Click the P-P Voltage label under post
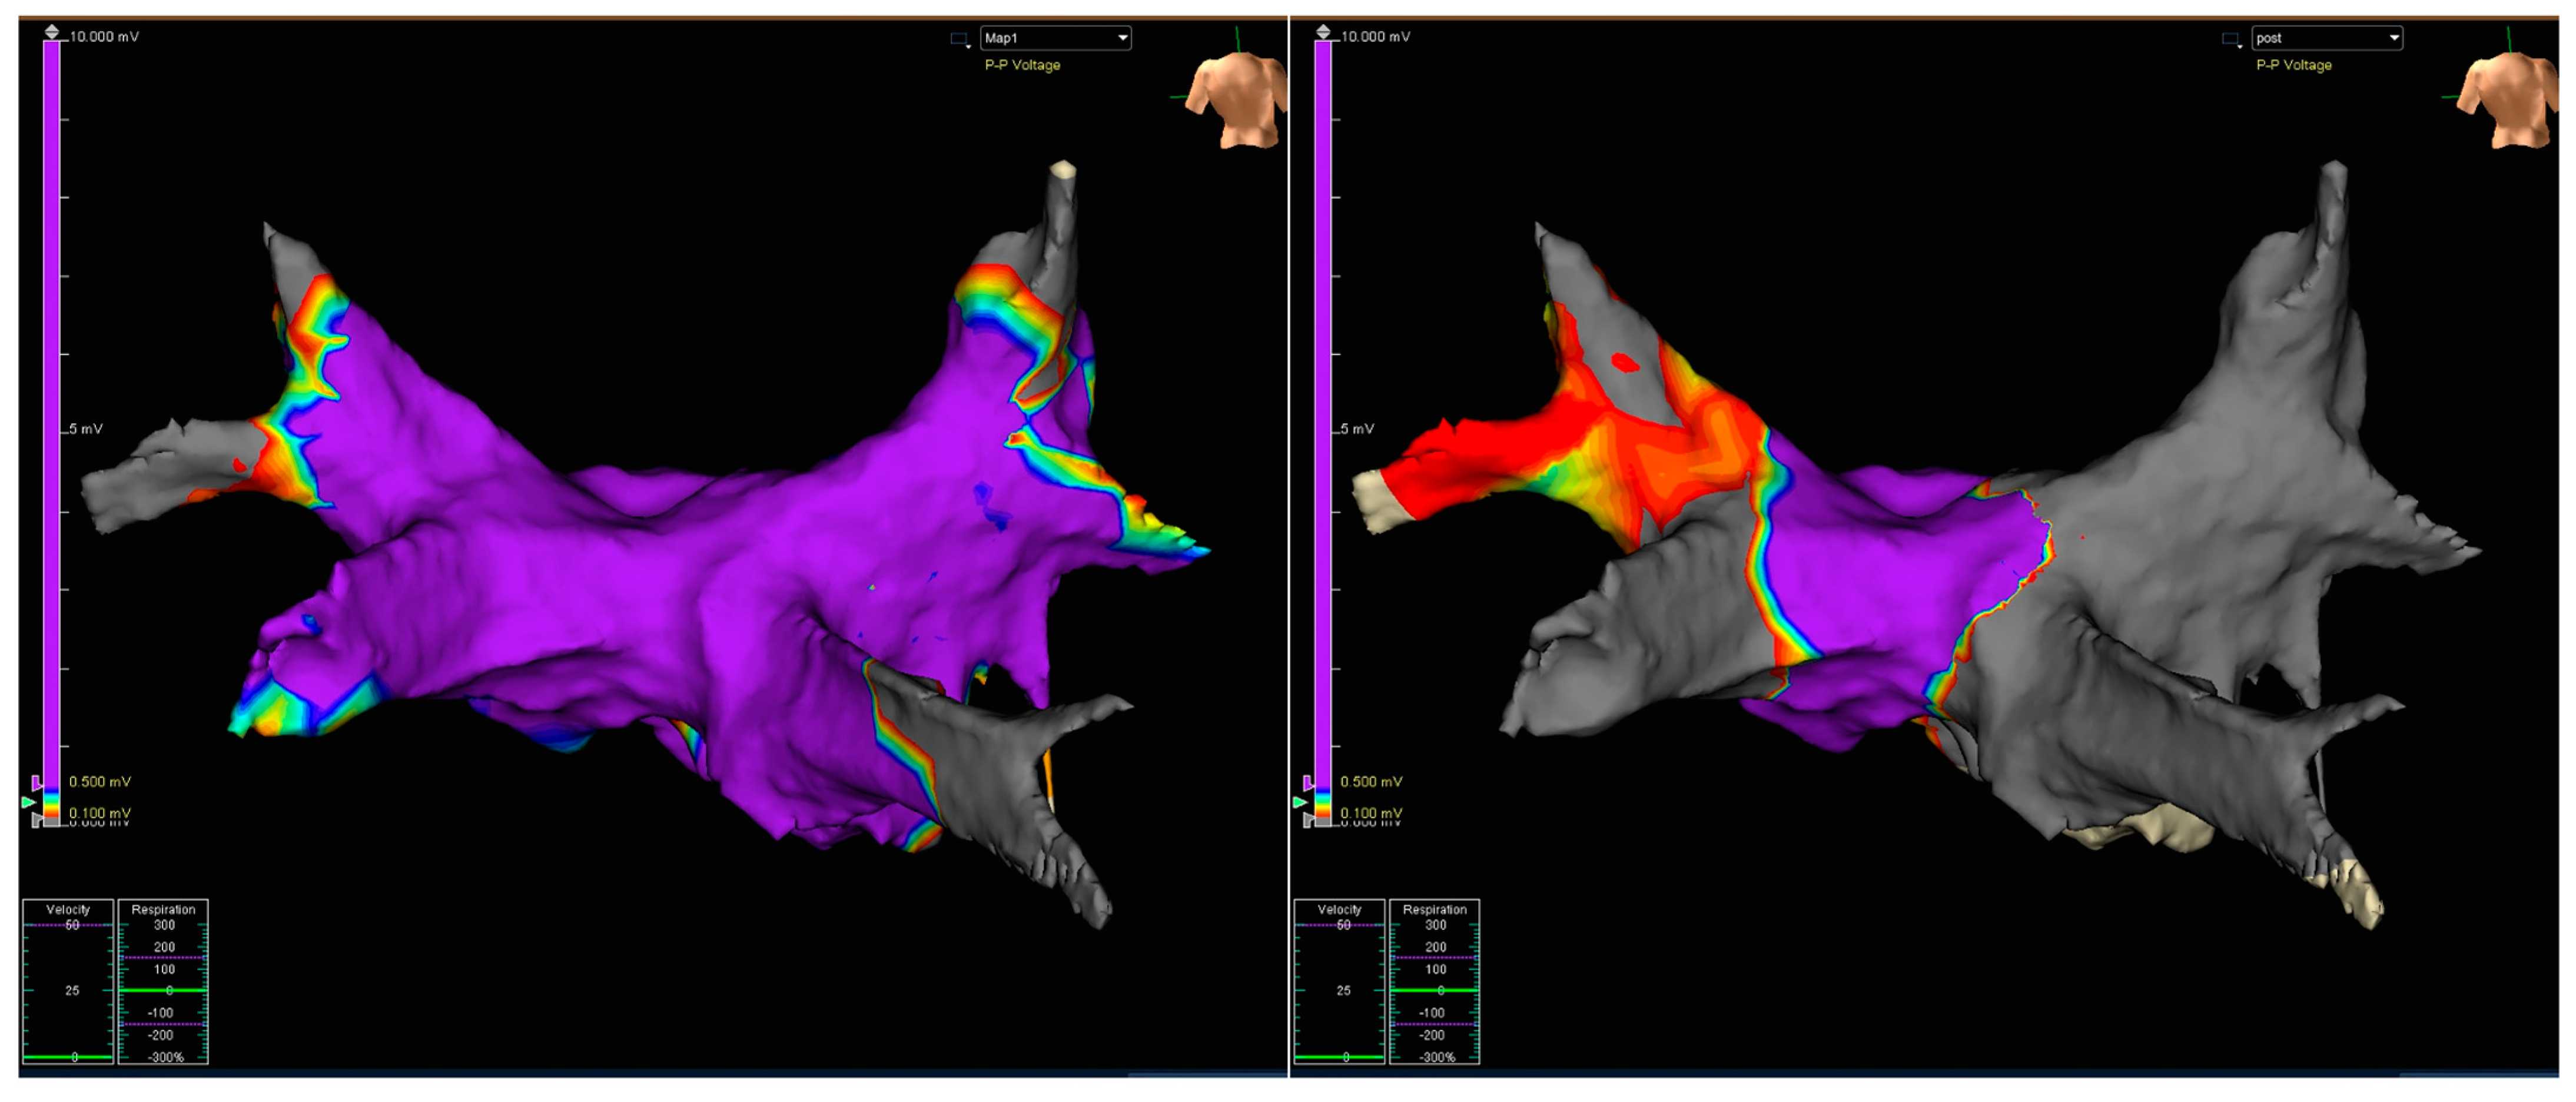 click(2293, 65)
